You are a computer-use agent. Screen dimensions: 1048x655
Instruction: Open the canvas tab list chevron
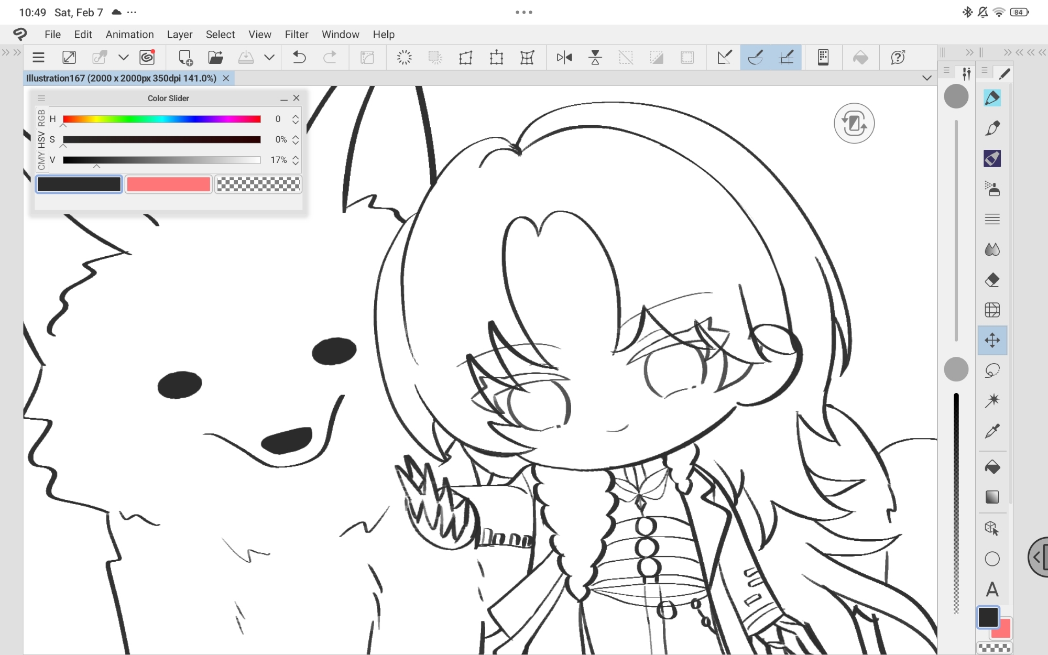point(926,78)
